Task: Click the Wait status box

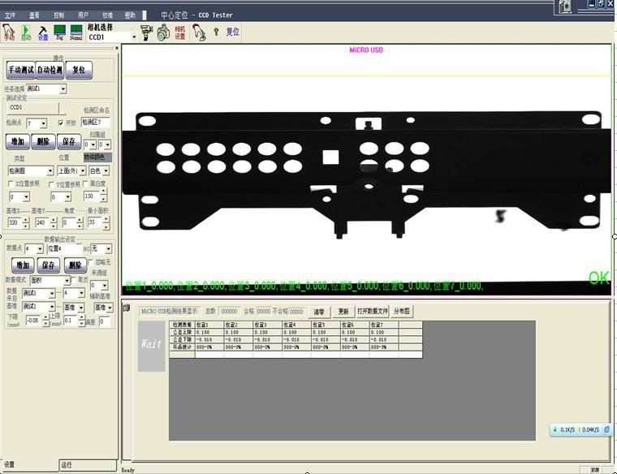Action: (152, 346)
